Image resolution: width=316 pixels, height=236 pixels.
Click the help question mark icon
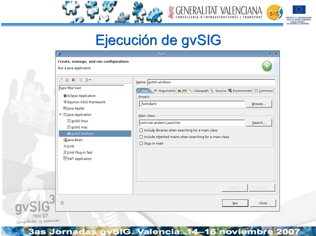[62, 203]
